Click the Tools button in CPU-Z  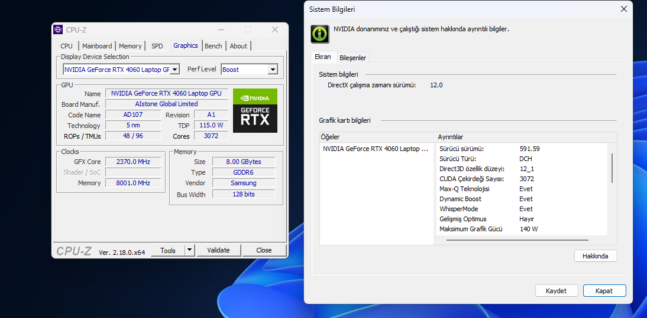(168, 250)
